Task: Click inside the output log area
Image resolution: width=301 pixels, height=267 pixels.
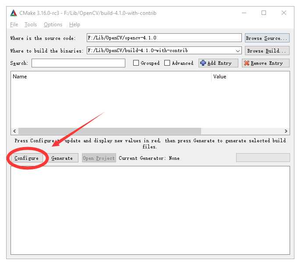Action: point(150,211)
